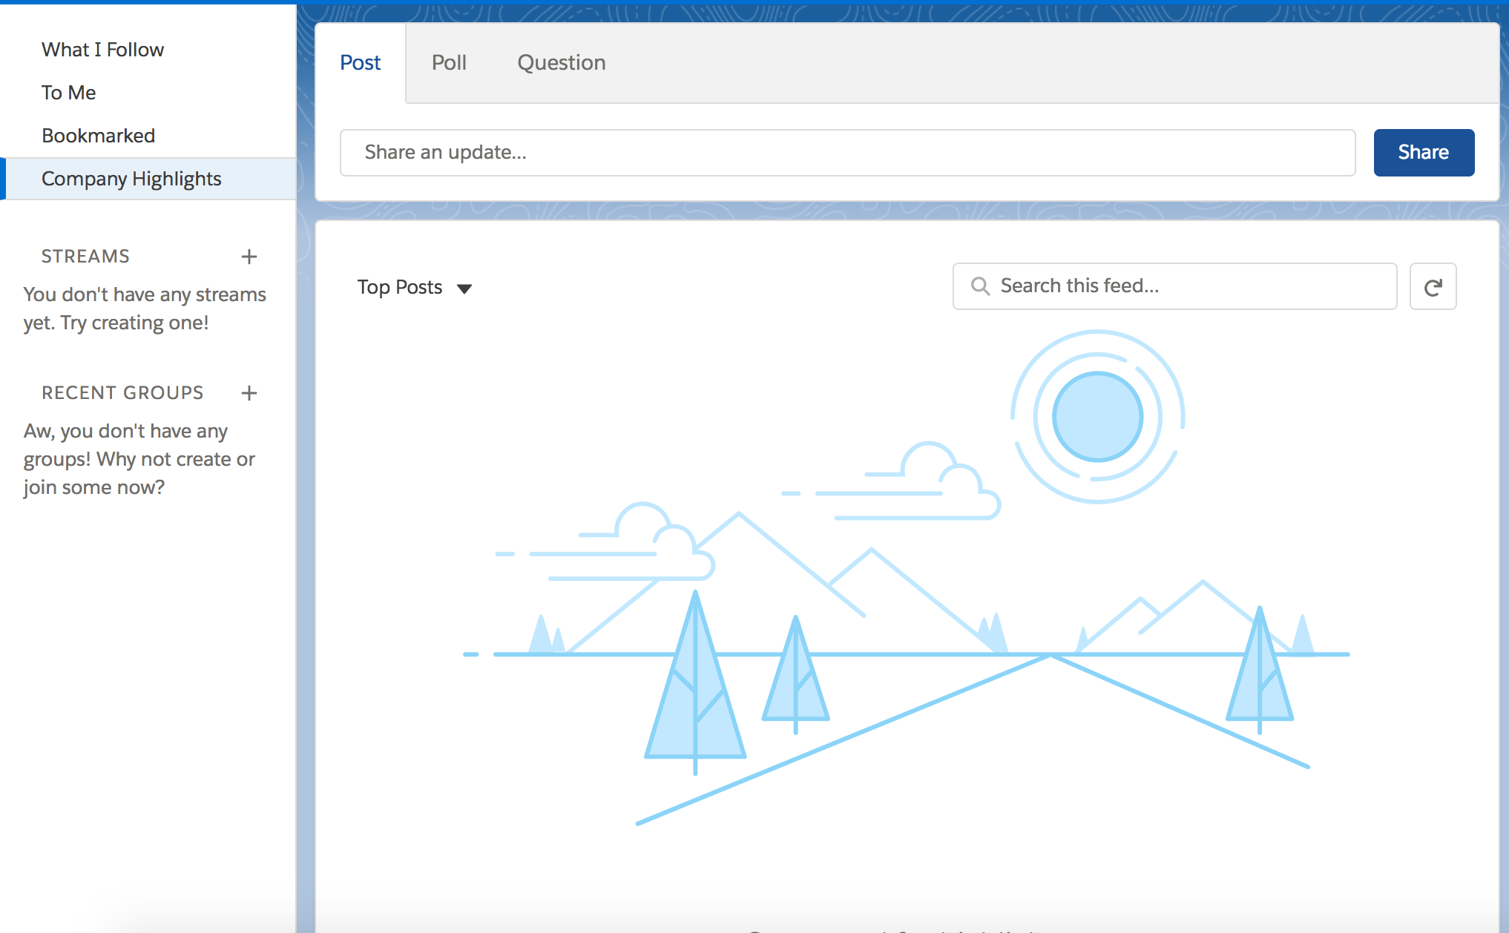The height and width of the screenshot is (933, 1509).
Task: Create a new group using the plus icon
Action: tap(249, 393)
